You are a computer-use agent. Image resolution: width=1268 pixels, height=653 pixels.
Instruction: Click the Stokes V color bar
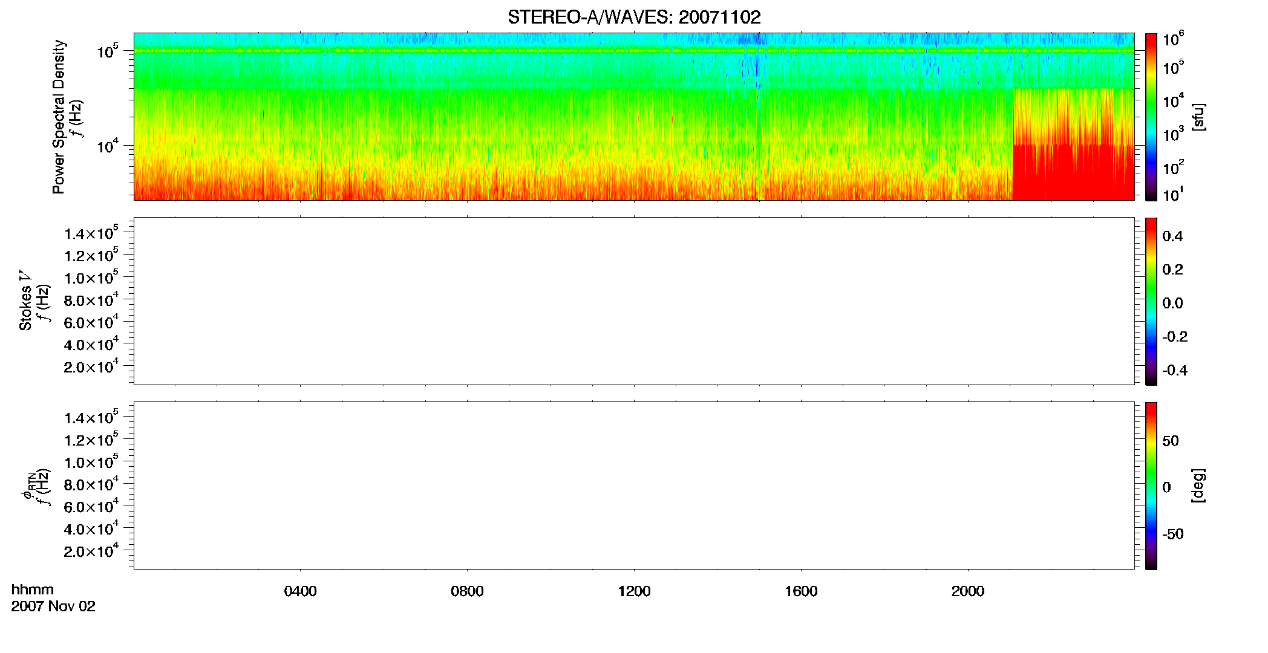tap(1151, 301)
